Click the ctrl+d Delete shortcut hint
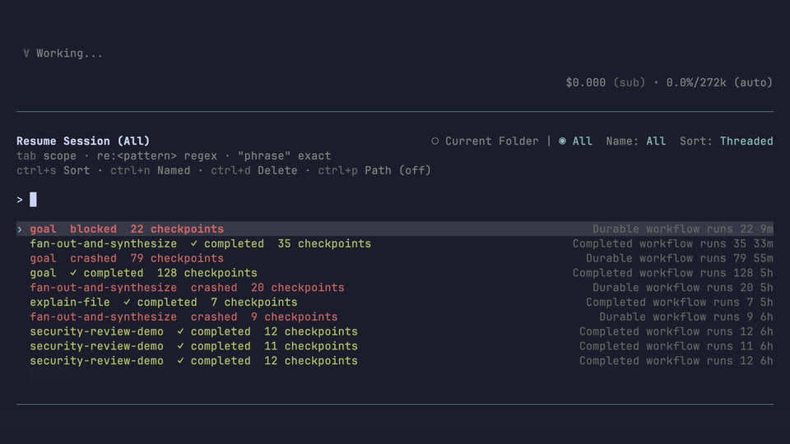Image resolution: width=790 pixels, height=444 pixels. 254,170
